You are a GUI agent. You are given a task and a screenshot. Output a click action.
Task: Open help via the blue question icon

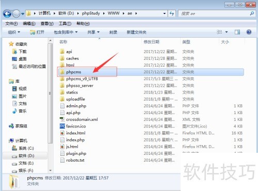249,32
